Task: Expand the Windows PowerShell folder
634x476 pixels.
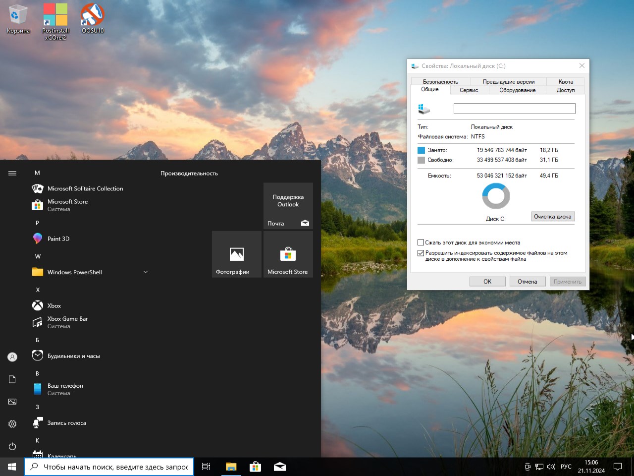Action: click(146, 272)
